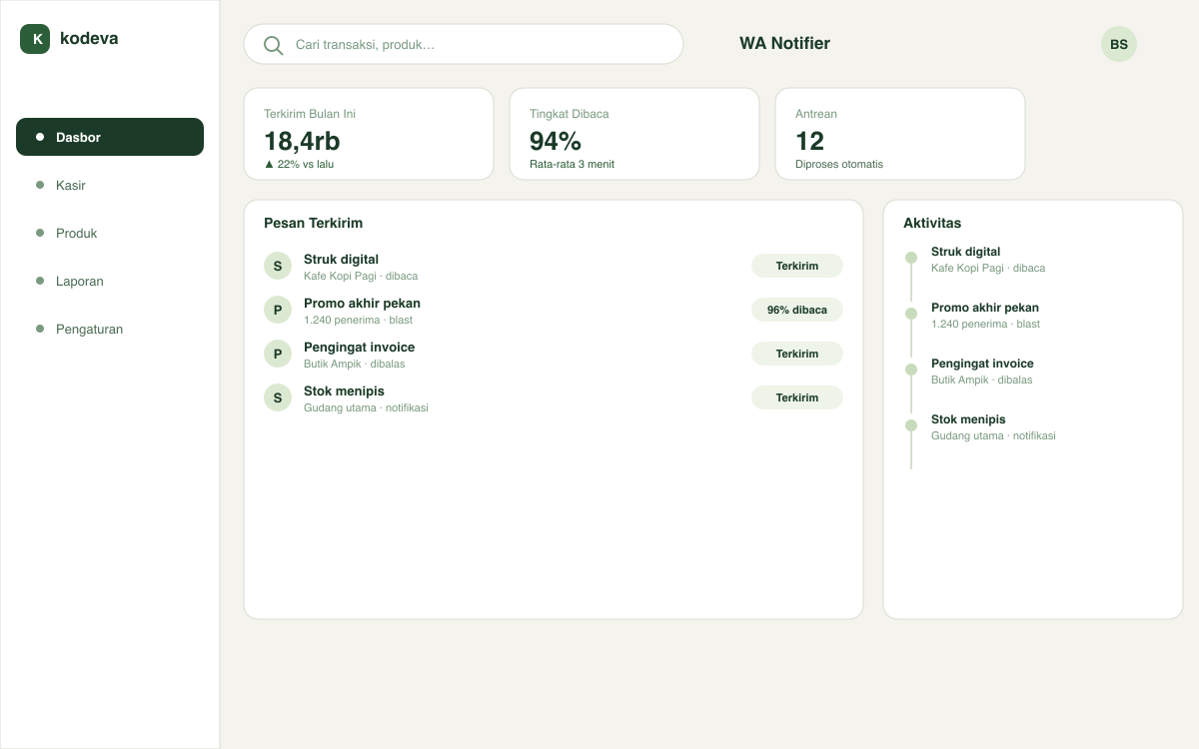Click the kodeva brand name
The image size is (1199, 749).
[89, 39]
